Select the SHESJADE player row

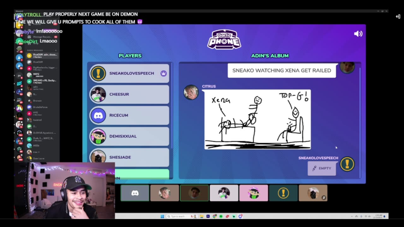pyautogui.click(x=129, y=157)
